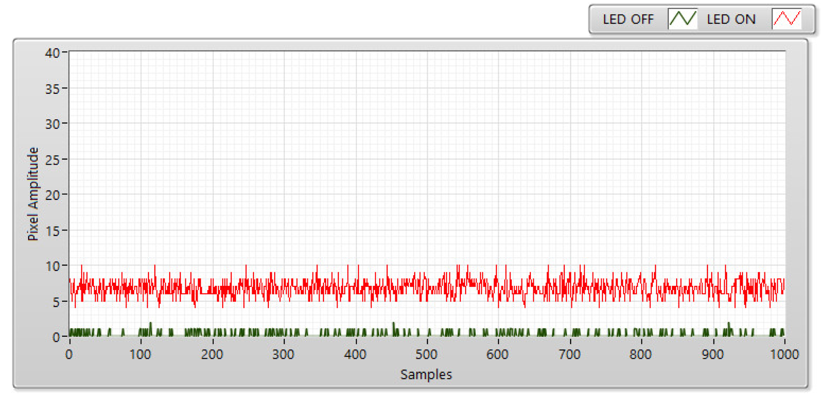The height and width of the screenshot is (401, 821).
Task: Click the 15 value on y-axis
Action: point(52,231)
